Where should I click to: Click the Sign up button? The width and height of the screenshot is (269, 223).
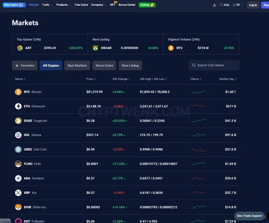point(265,5)
